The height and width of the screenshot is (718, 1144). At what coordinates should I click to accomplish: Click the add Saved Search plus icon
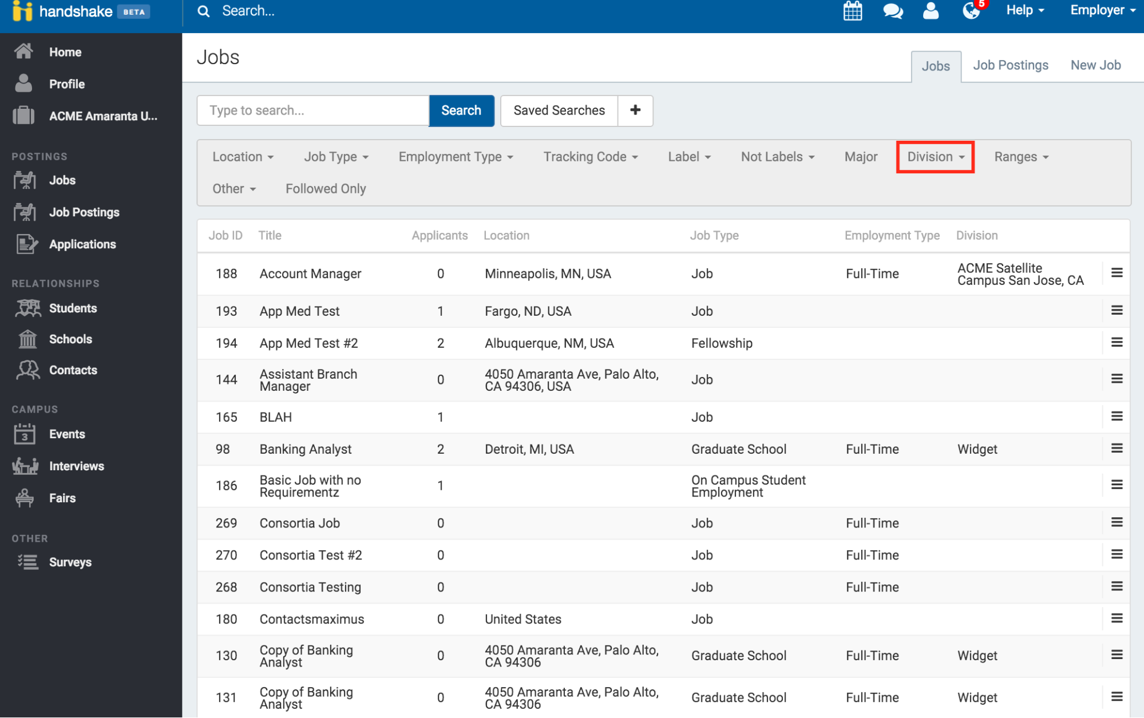click(635, 110)
